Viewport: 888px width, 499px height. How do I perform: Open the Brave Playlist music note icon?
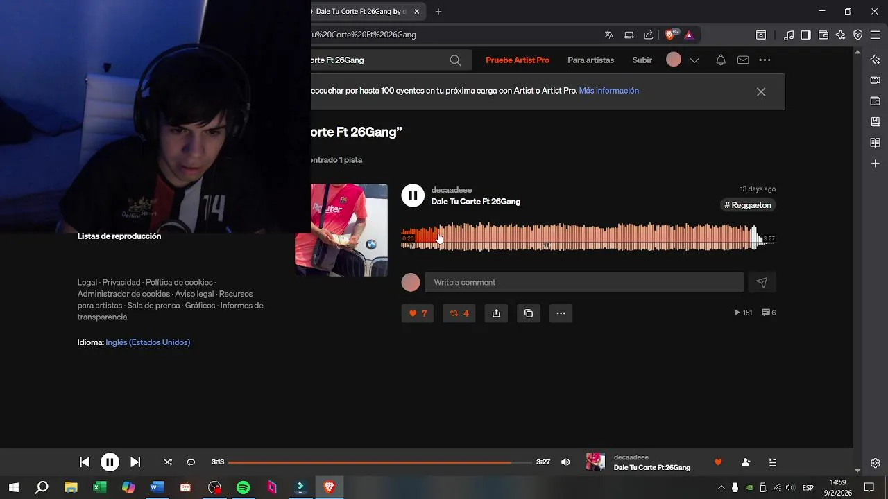coord(789,35)
